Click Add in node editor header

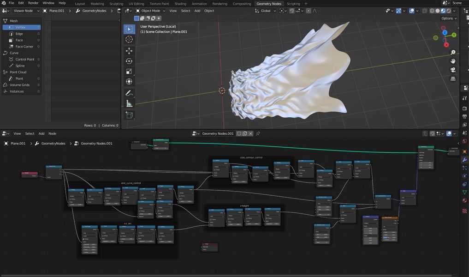tap(42, 133)
